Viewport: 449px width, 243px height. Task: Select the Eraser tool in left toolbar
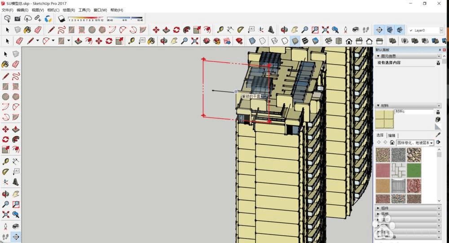[15, 64]
